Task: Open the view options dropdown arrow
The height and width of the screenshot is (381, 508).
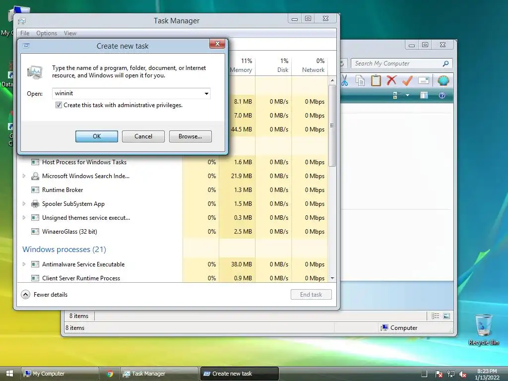Action: tap(407, 95)
